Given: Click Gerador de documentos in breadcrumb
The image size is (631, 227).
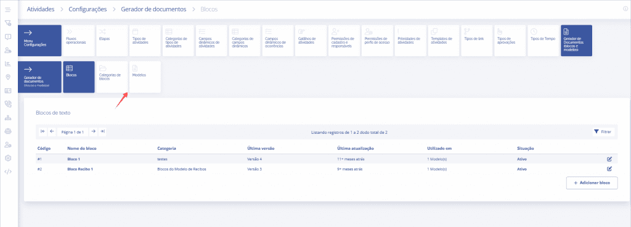Looking at the screenshot, I should coord(153,9).
